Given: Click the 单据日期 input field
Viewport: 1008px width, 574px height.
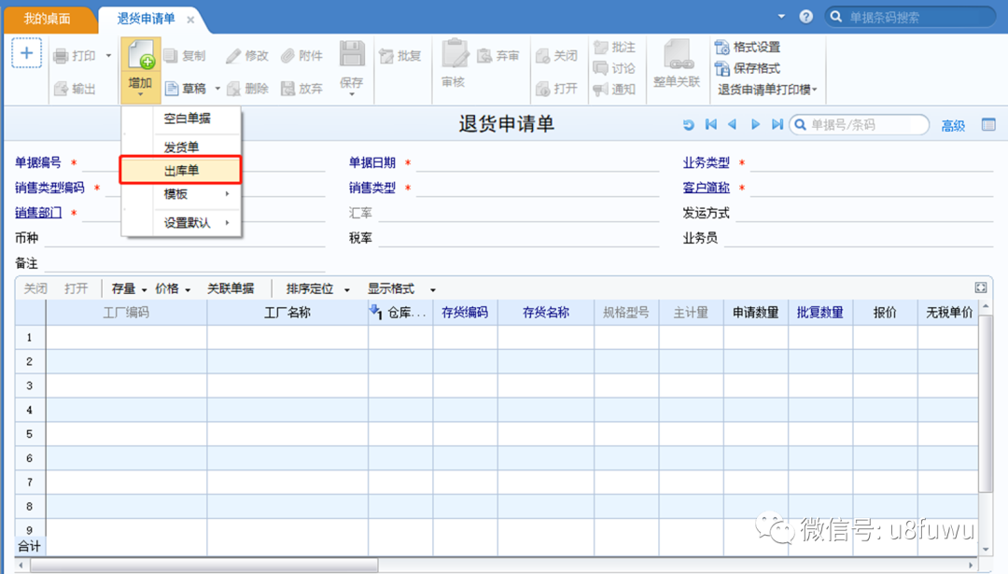Looking at the screenshot, I should (539, 162).
